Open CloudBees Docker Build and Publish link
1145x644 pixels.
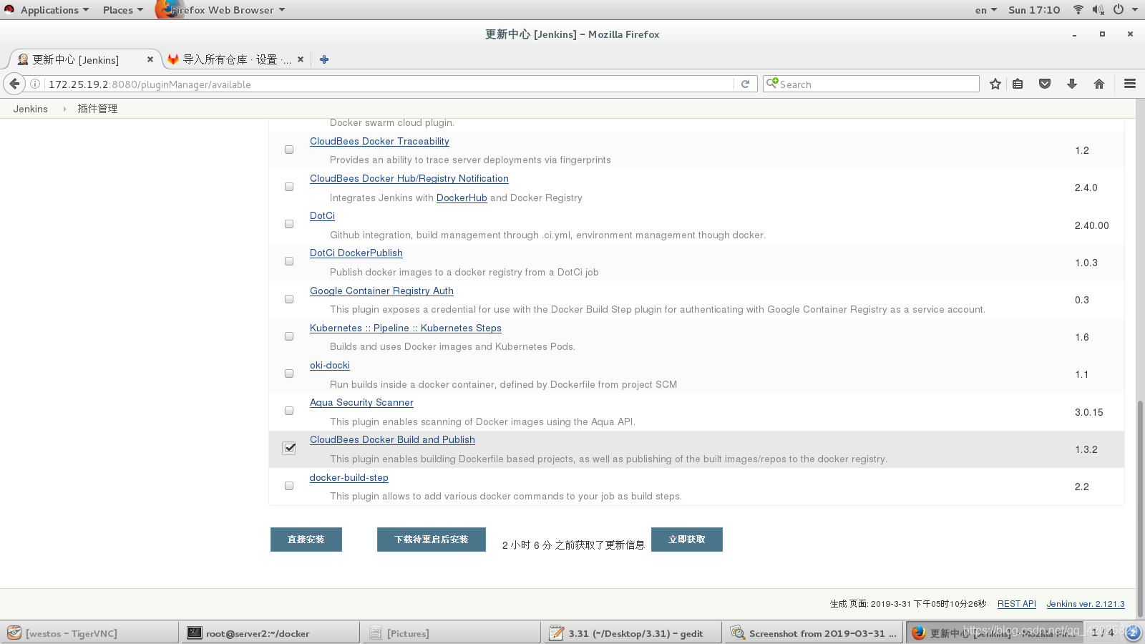pyautogui.click(x=392, y=439)
